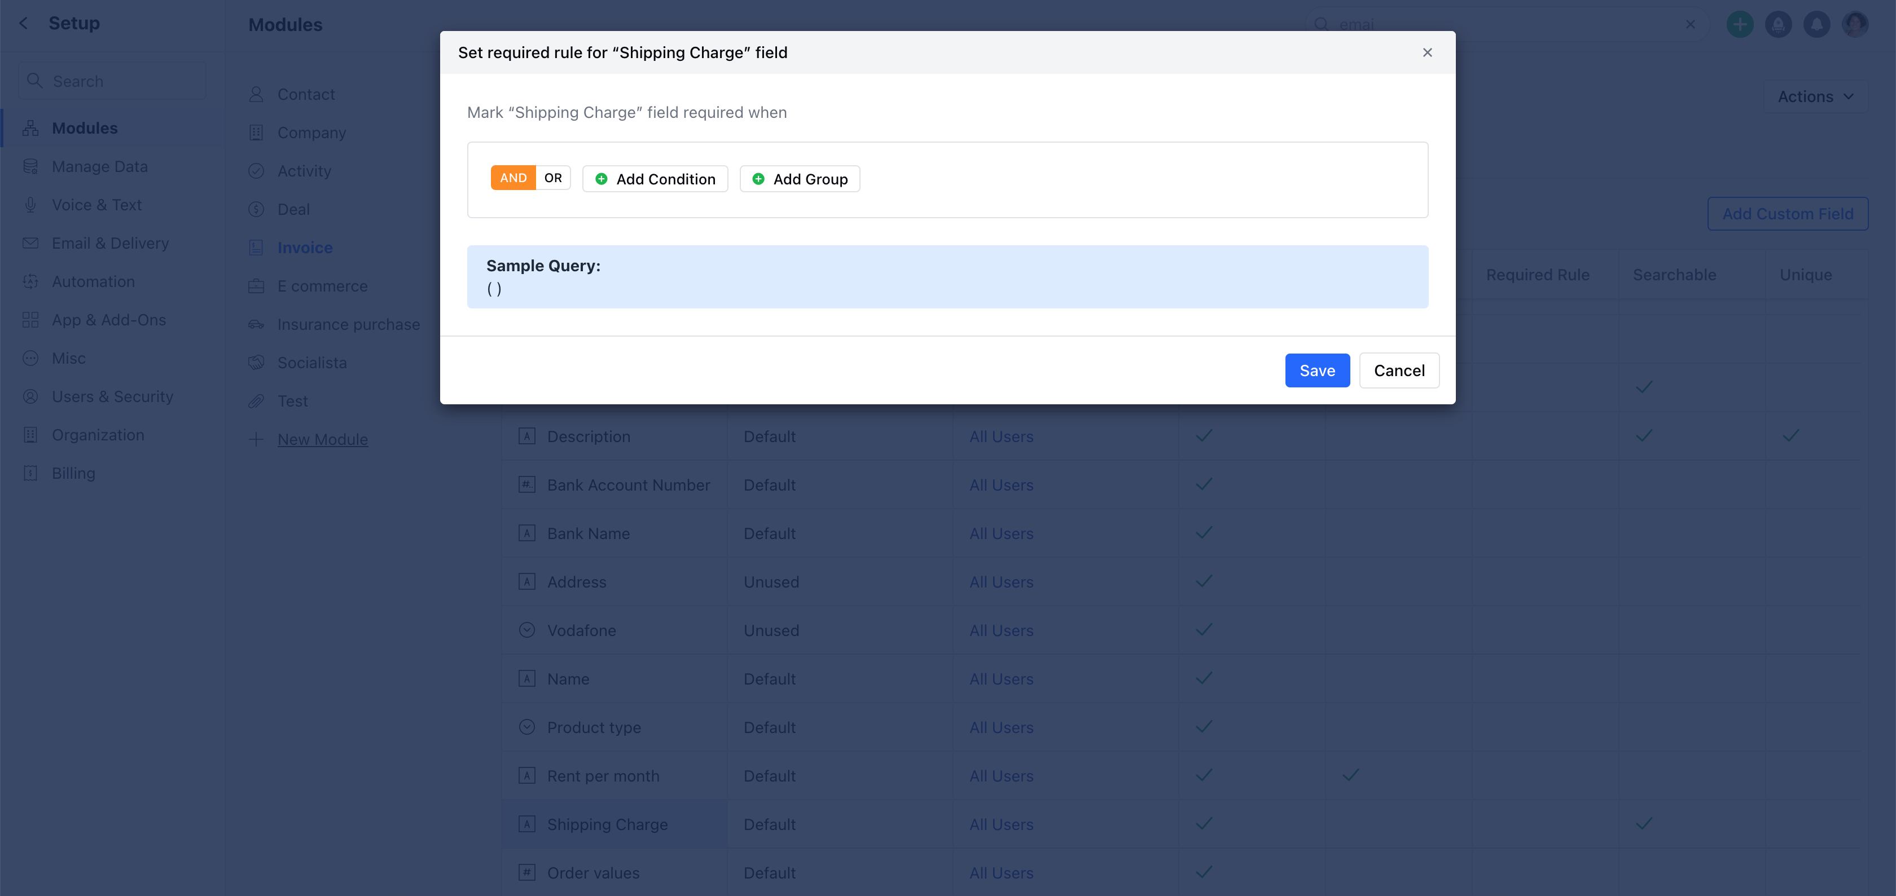Close the Shipping Charge required rule dialog
The height and width of the screenshot is (896, 1896).
click(x=1427, y=52)
